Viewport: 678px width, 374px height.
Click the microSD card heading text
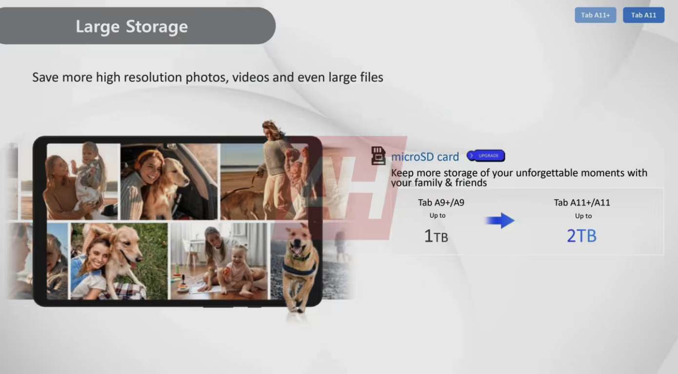coord(425,157)
